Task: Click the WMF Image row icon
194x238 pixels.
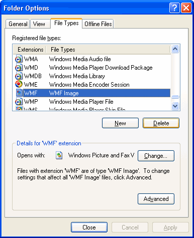Action: (19, 93)
